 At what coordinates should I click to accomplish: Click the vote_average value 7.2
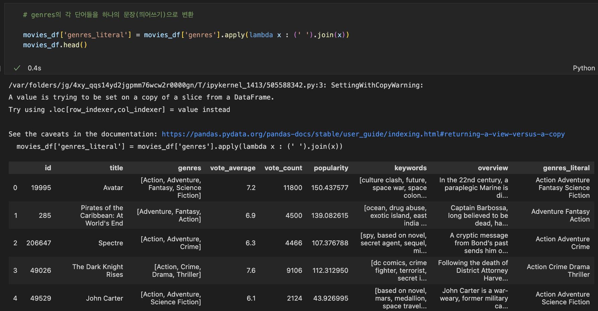251,188
